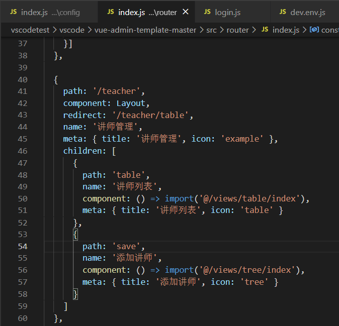Close the index.js router tab
The height and width of the screenshot is (326, 339).
[x=185, y=12]
